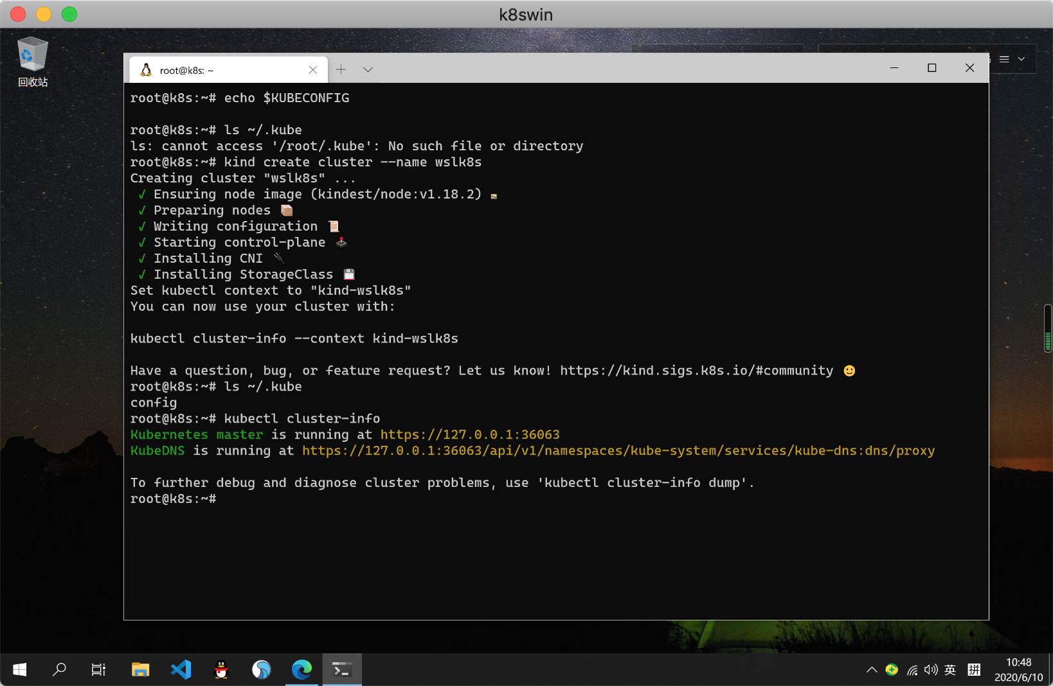The height and width of the screenshot is (686, 1053).
Task: Add a new terminal tab
Action: click(341, 69)
